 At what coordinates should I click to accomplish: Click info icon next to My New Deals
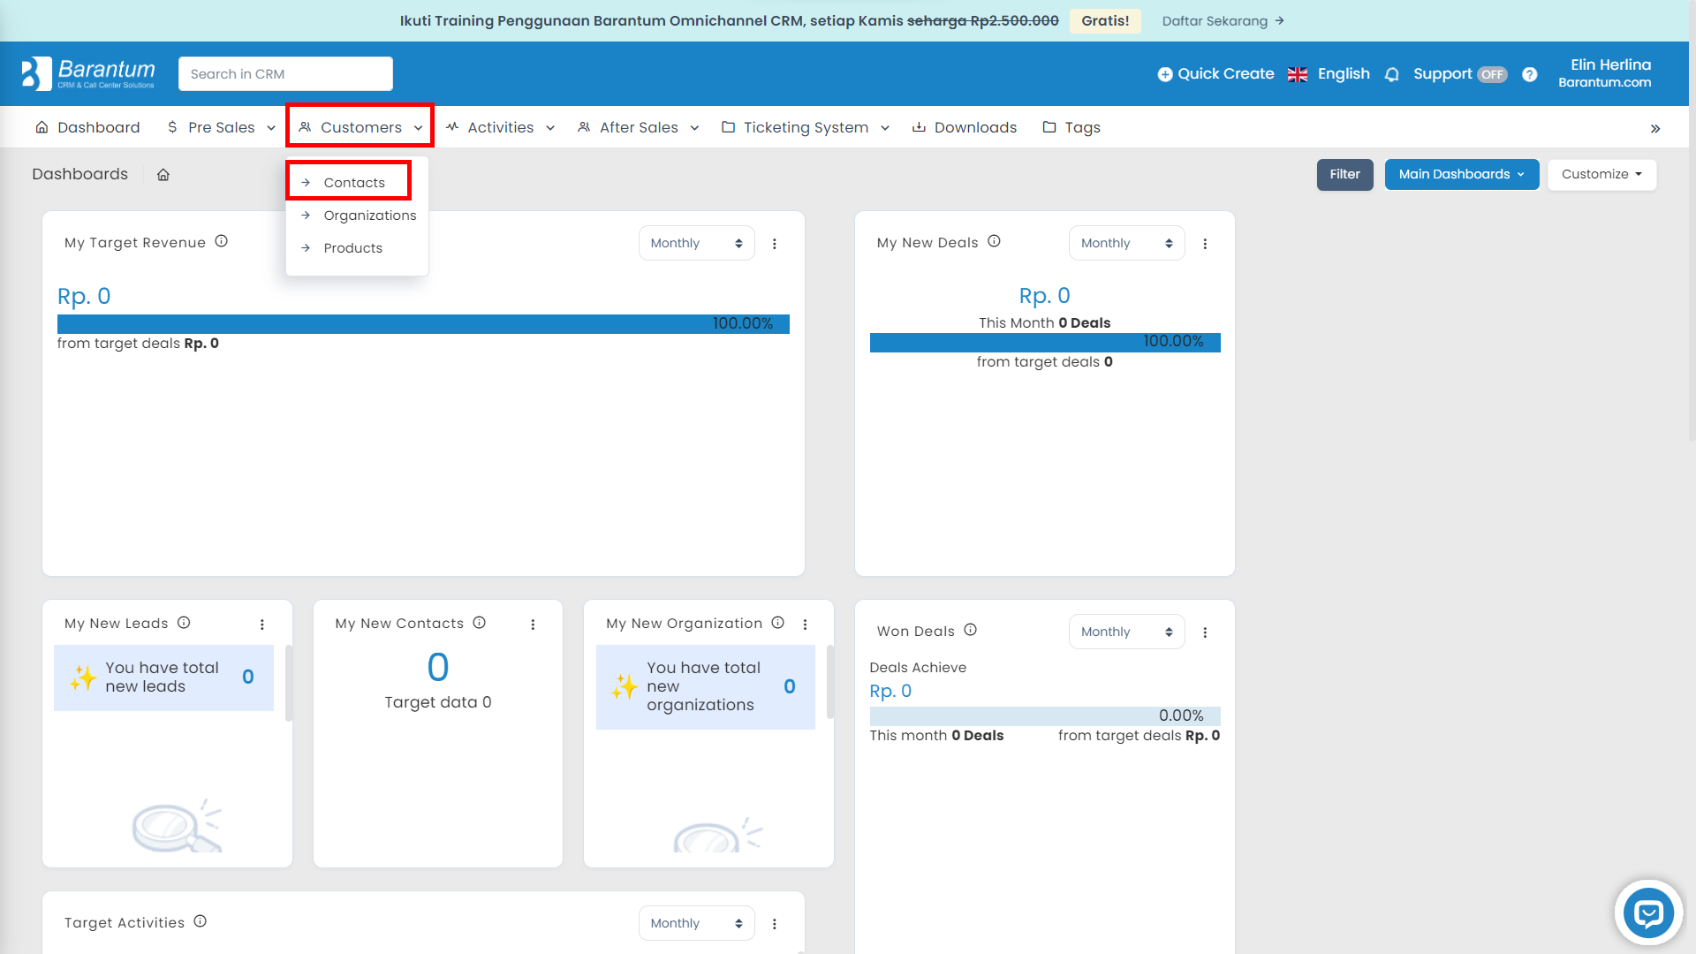[994, 241]
